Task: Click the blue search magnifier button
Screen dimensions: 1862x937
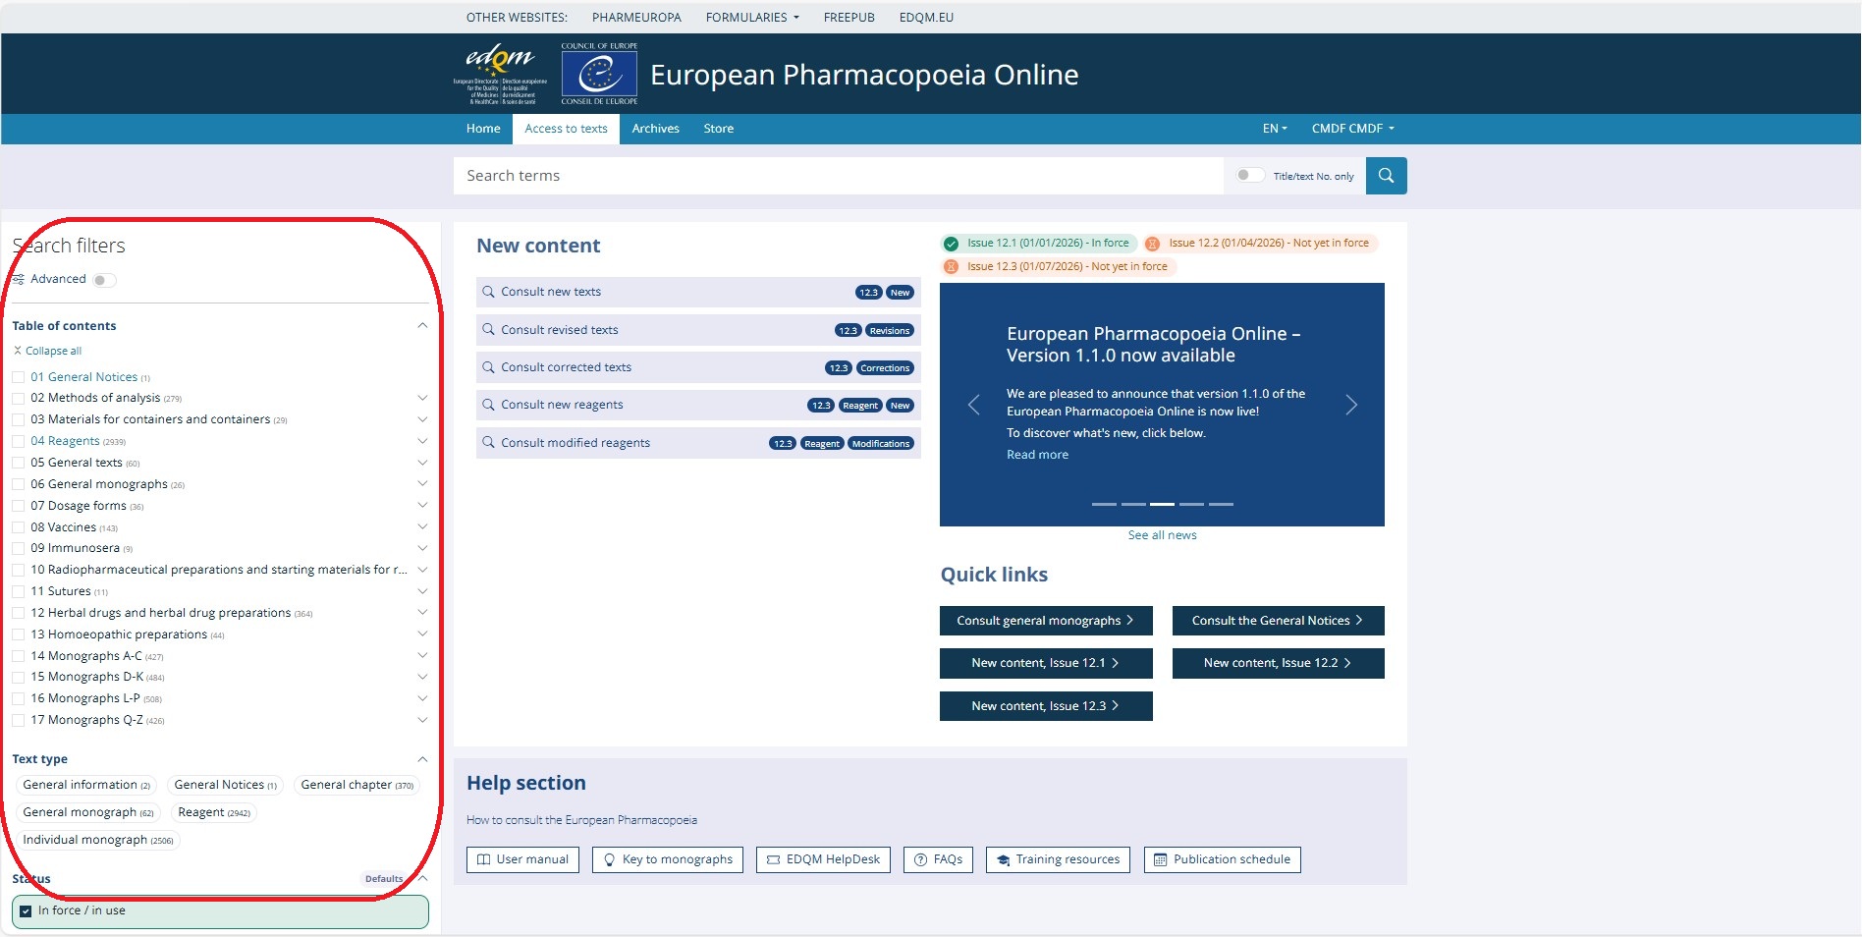Action: (1386, 176)
